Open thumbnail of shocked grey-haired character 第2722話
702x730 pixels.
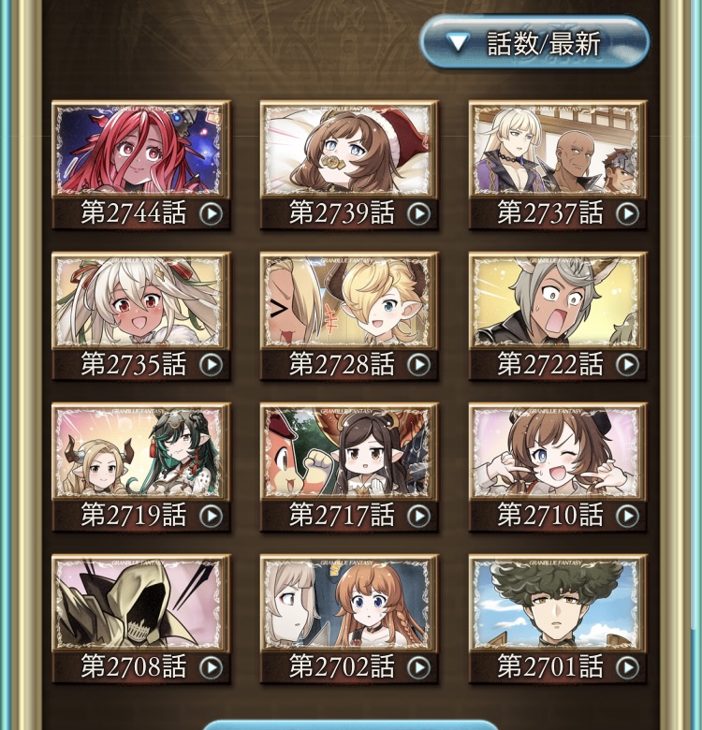pos(557,300)
